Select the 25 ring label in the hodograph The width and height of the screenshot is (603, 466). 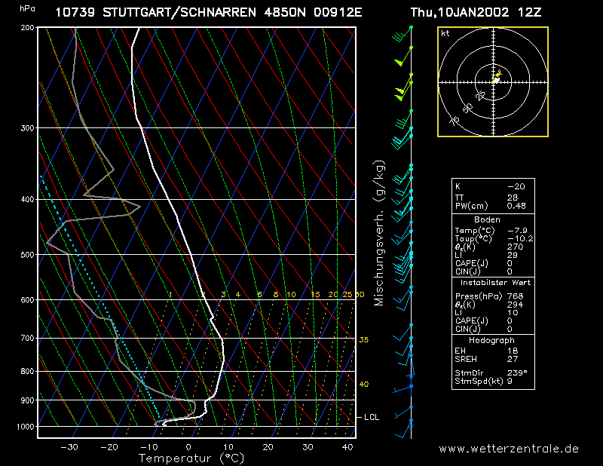point(480,96)
